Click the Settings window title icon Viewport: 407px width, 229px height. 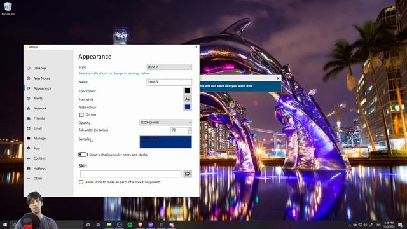[26, 47]
